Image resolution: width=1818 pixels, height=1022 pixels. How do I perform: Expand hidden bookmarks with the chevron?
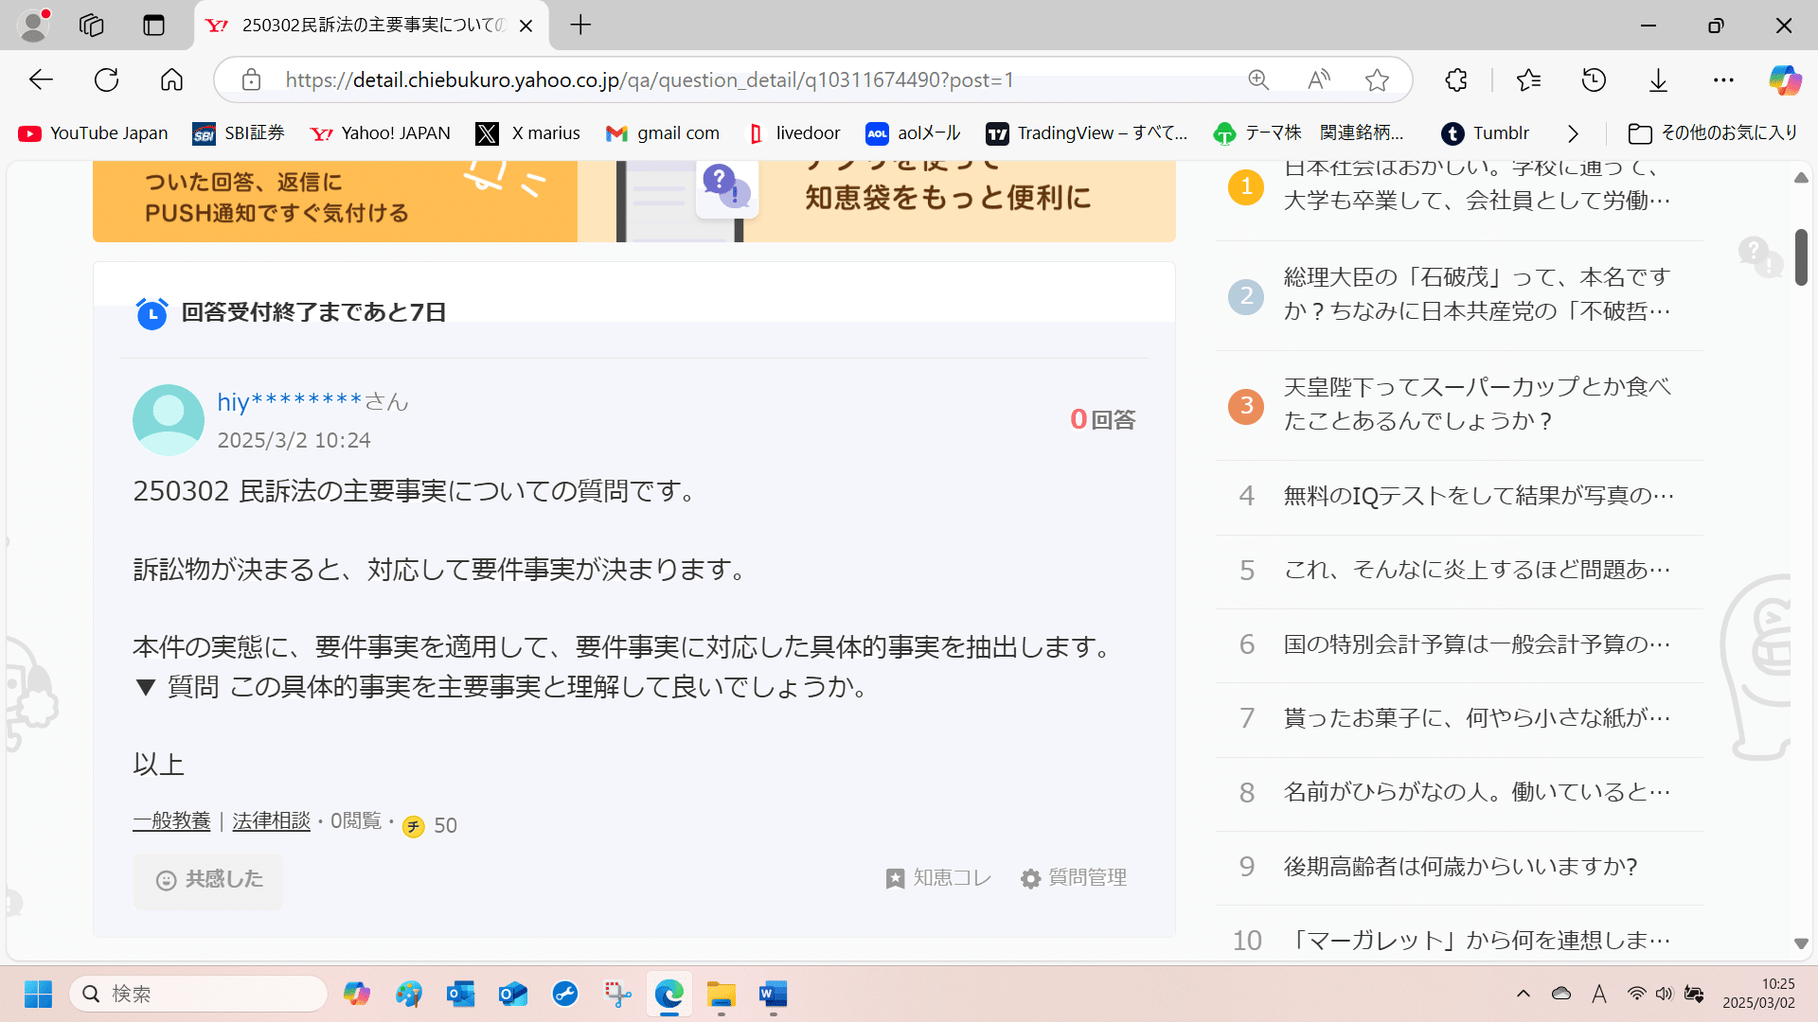tap(1574, 133)
